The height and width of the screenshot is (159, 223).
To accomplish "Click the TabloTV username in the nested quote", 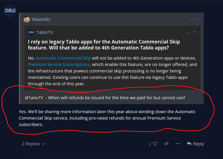I will point(45,32).
